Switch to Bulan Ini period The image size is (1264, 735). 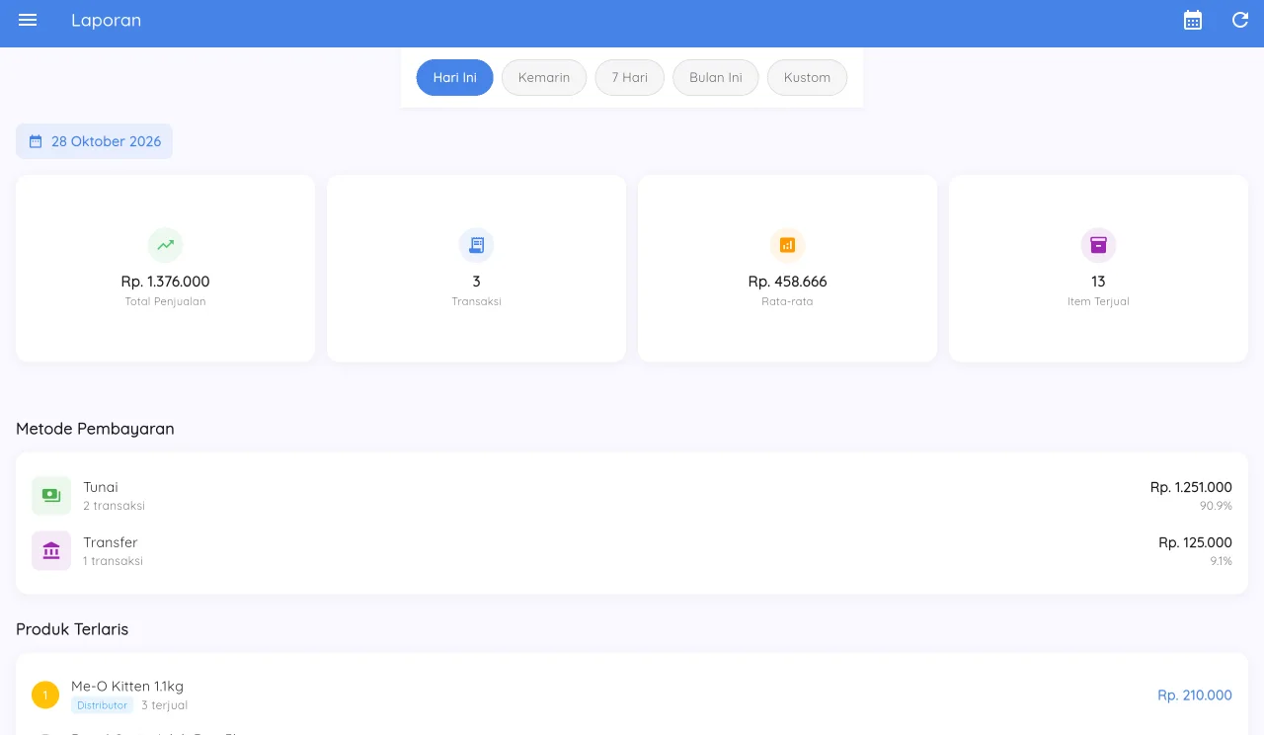tap(716, 77)
